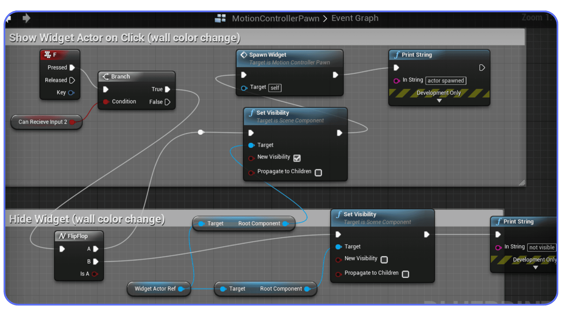Viewport: 562px width, 316px height.
Task: Click the Spawn Widget diamond icon
Action: pos(244,55)
